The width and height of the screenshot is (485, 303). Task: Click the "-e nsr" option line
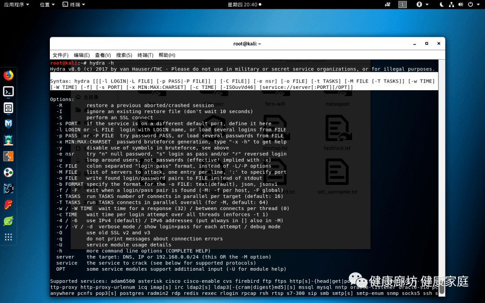pyautogui.click(x=172, y=154)
